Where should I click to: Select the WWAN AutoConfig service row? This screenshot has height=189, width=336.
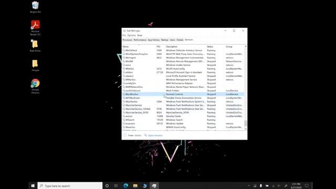pyautogui.click(x=183, y=127)
